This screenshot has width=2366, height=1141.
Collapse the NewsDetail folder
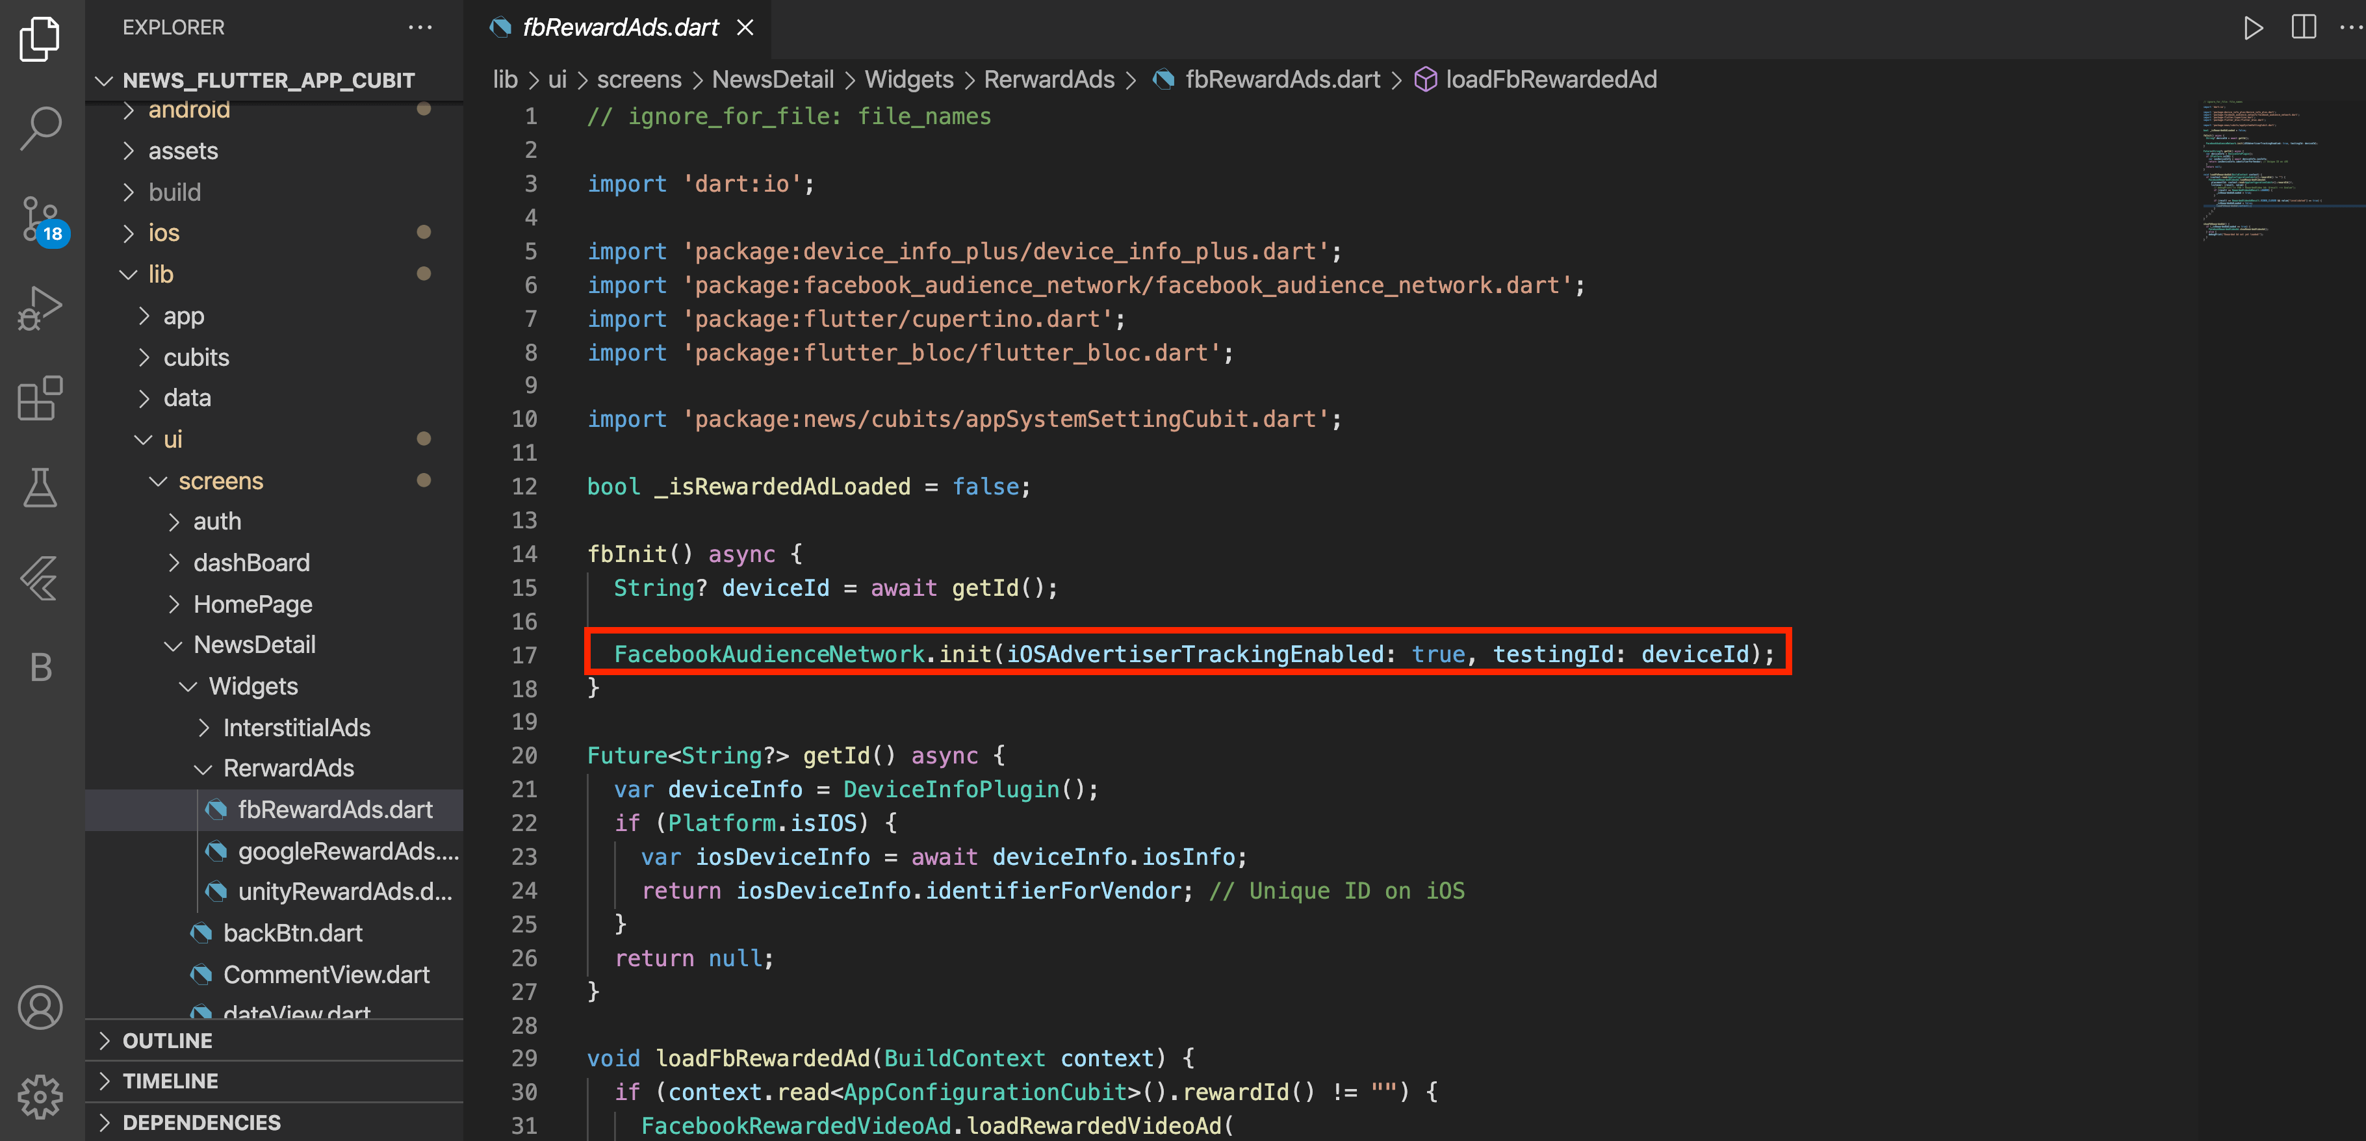[253, 645]
